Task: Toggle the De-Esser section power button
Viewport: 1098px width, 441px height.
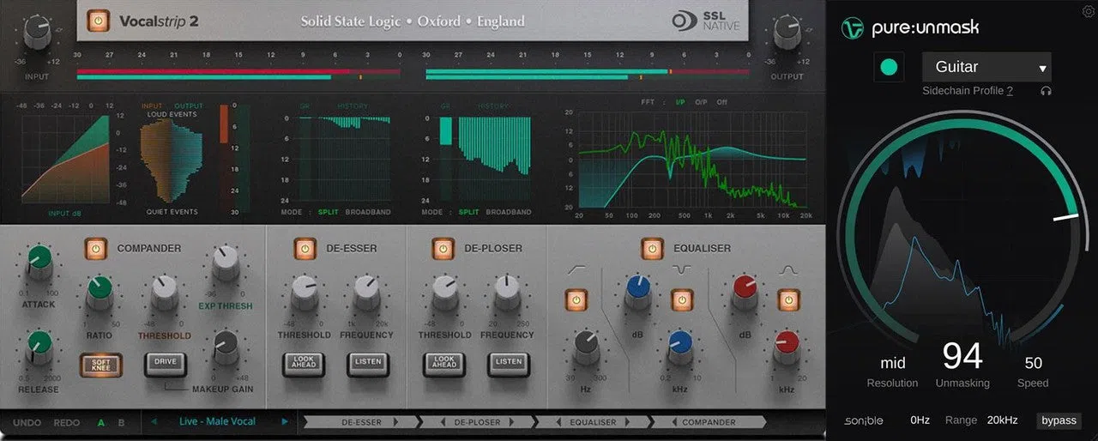Action: pos(304,249)
